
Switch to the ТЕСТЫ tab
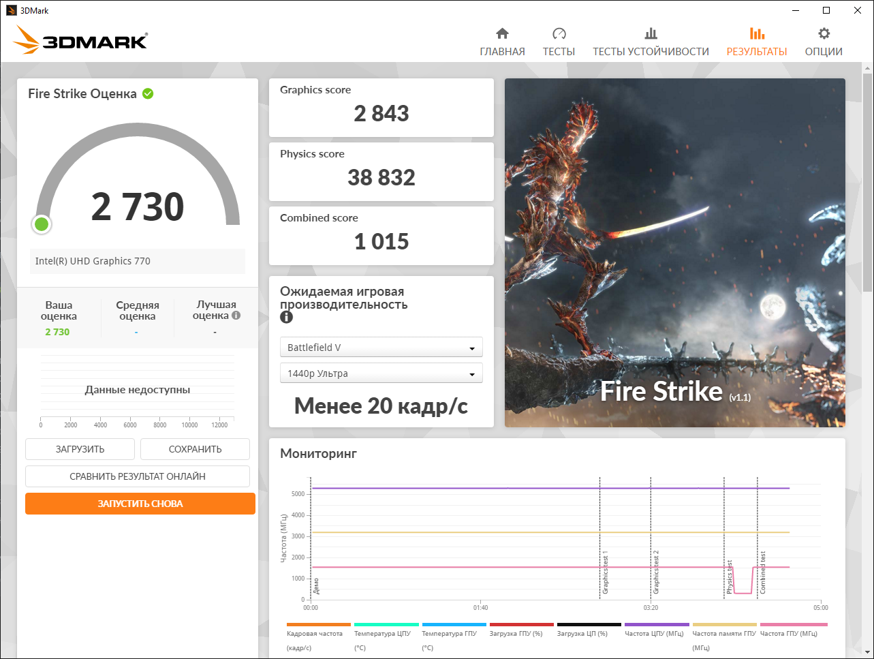tap(559, 52)
